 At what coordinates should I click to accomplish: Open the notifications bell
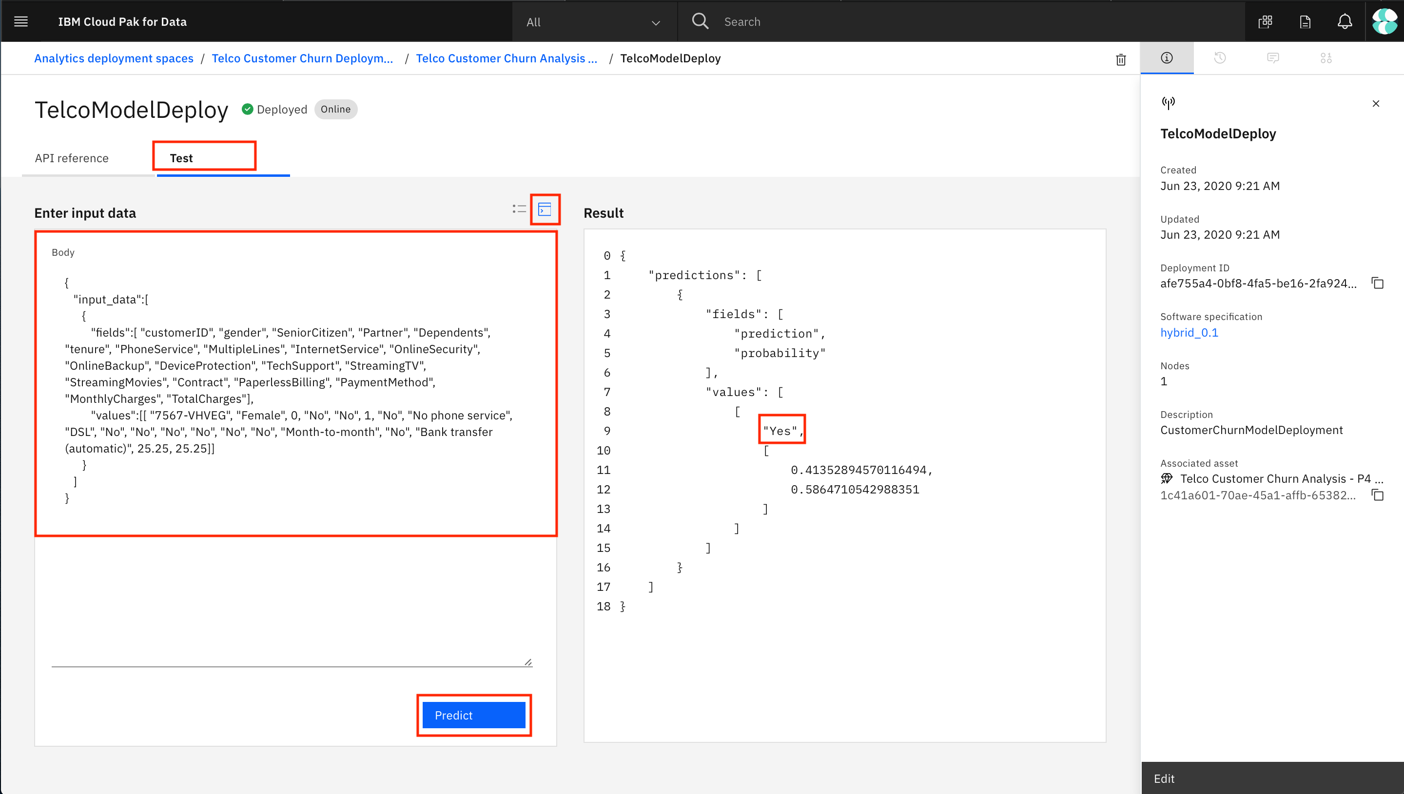pos(1344,22)
